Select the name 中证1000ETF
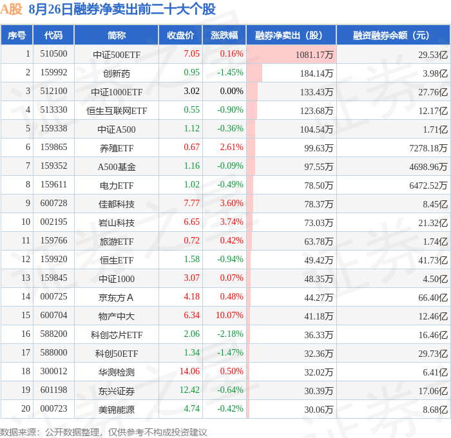 (x=117, y=92)
